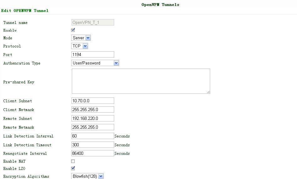Image resolution: width=297 pixels, height=179 pixels.
Task: Expand the Protocol dropdown set to TCP
Action: [80, 46]
